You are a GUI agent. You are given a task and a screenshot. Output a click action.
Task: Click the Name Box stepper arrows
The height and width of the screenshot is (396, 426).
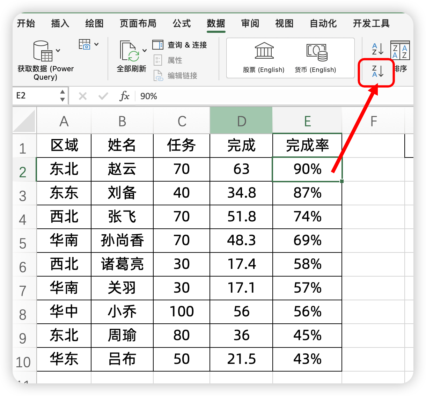63,96
